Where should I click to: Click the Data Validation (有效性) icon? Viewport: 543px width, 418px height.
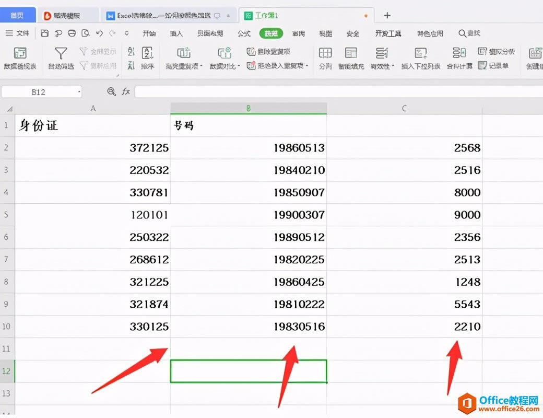point(382,53)
